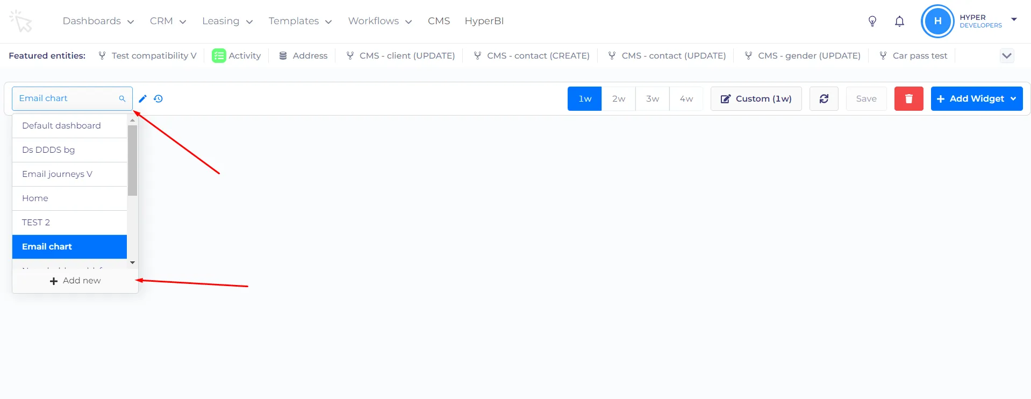Click the green Activity entity icon
Viewport: 1031px width, 399px height.
point(219,55)
